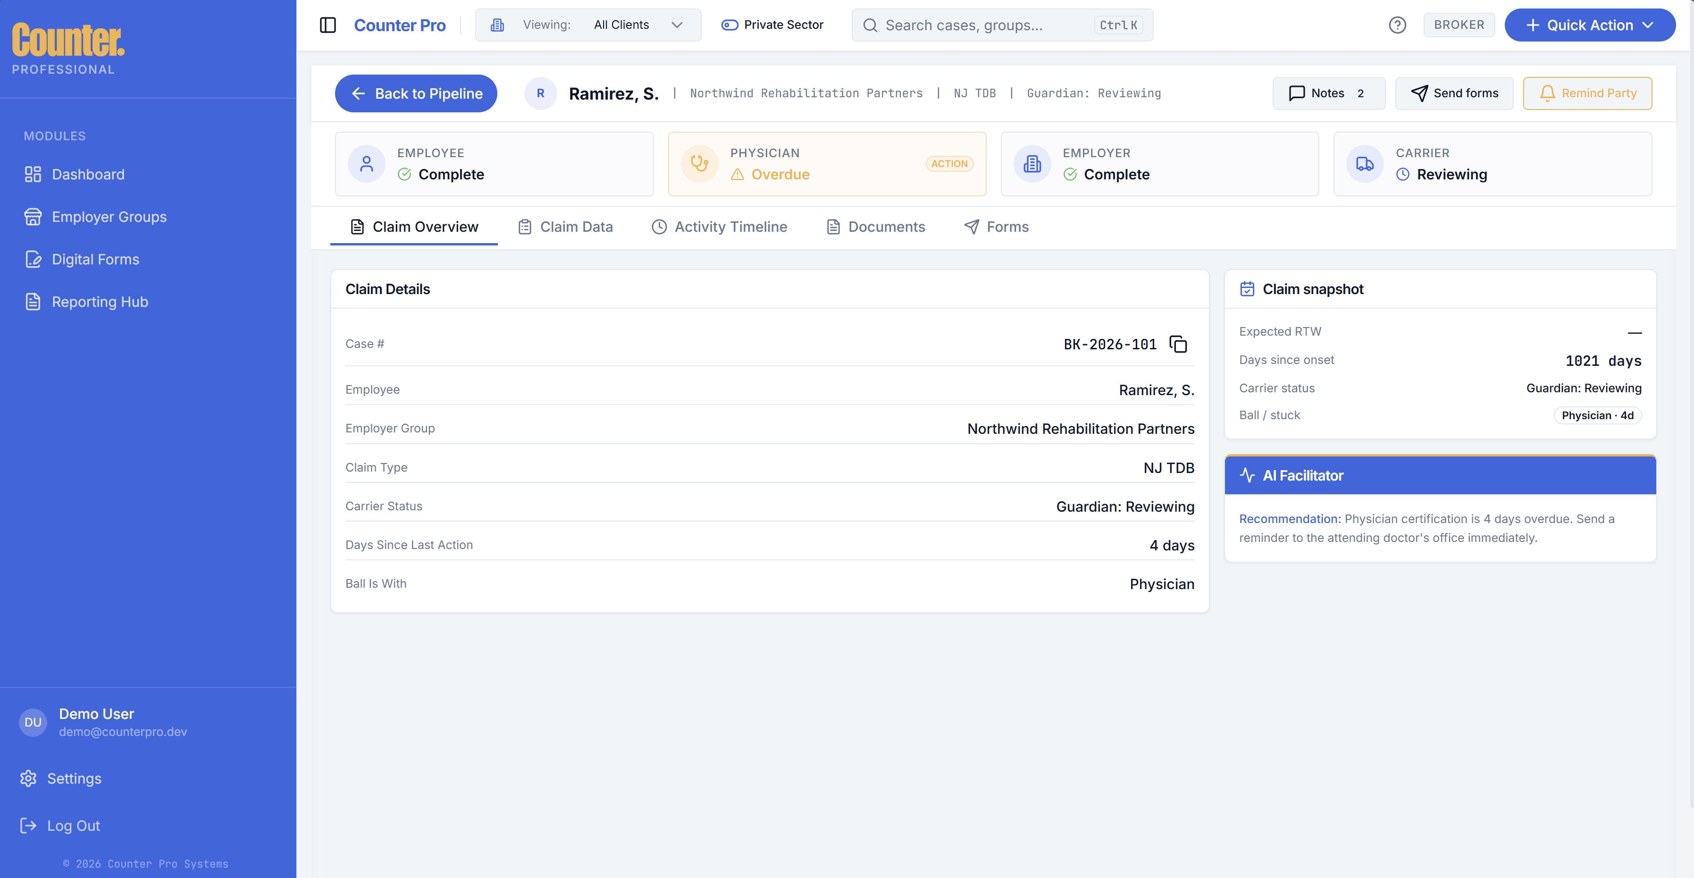This screenshot has width=1694, height=878.
Task: Collapse the sidebar panel
Action: [327, 25]
